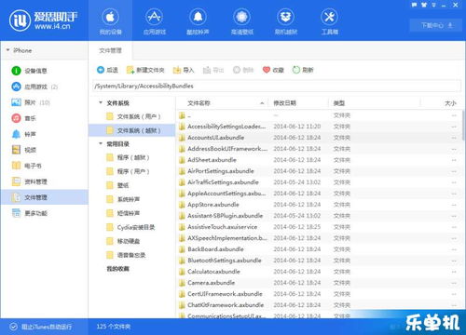Open 视频 videos in sidebar
This screenshot has height=335, width=466.
click(44, 150)
